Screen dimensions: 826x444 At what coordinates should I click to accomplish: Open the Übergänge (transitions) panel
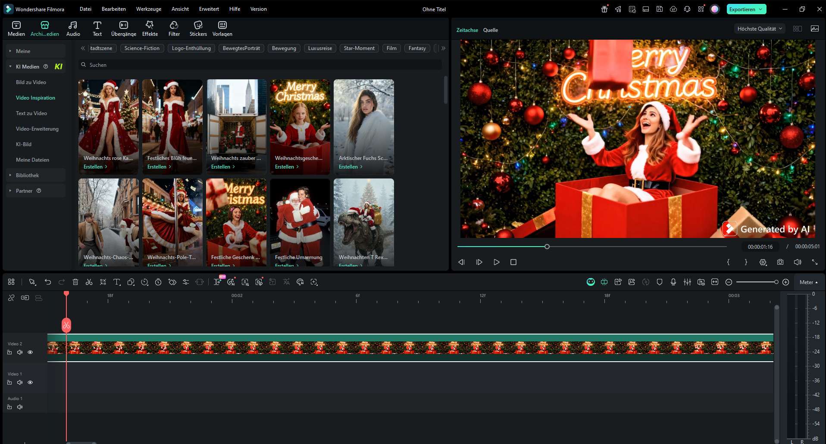coord(123,28)
